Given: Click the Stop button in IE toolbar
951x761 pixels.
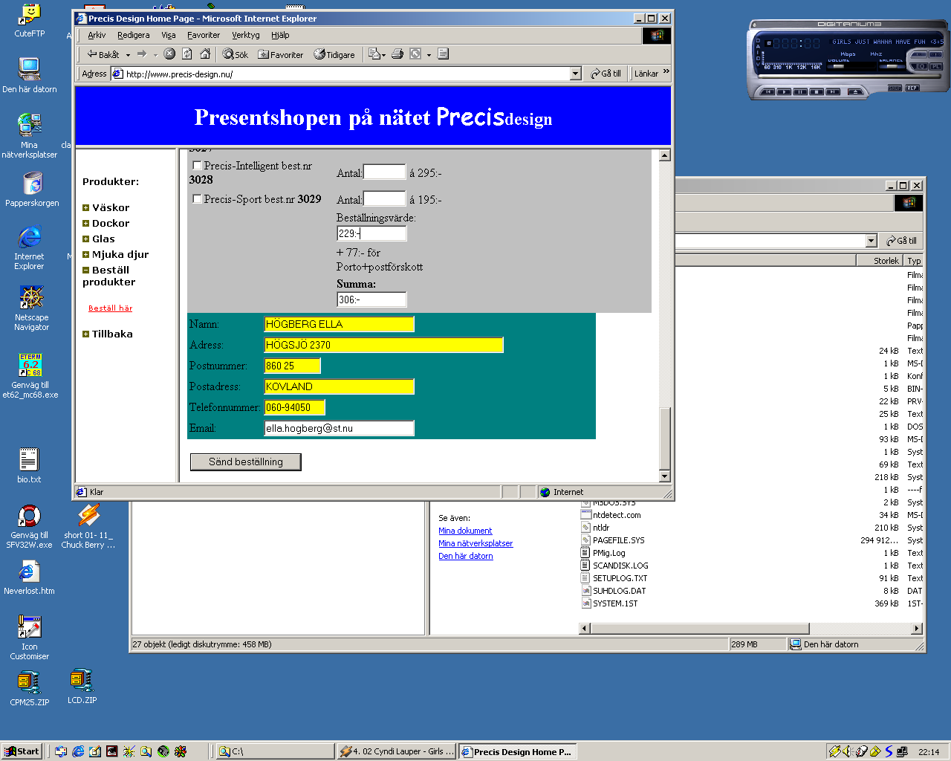Looking at the screenshot, I should 169,54.
